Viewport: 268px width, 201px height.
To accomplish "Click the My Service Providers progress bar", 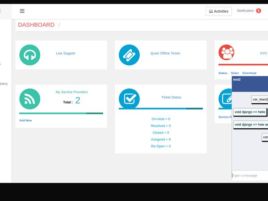I will pos(61,113).
